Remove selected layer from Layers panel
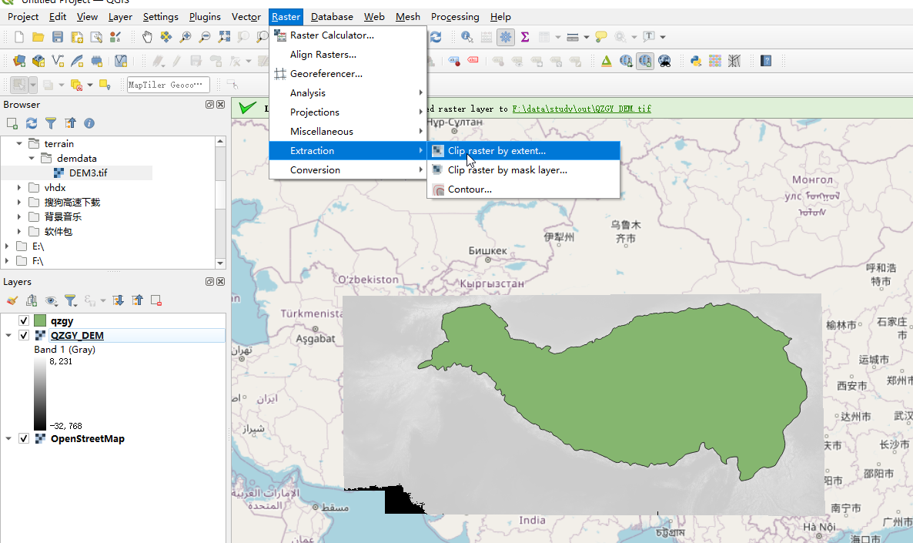 pos(156,300)
